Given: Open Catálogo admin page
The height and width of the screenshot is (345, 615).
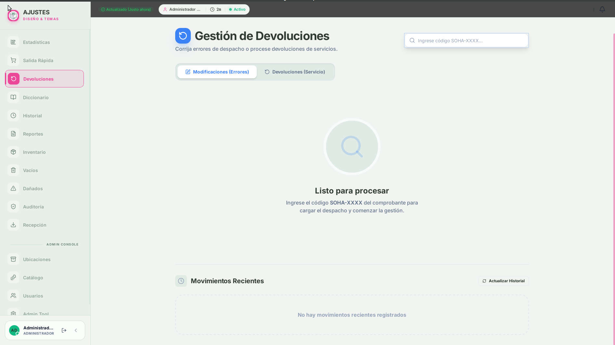Looking at the screenshot, I should tap(45, 277).
